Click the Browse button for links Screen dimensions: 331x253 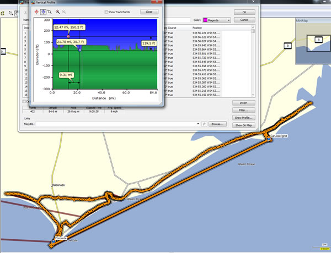click(x=217, y=124)
